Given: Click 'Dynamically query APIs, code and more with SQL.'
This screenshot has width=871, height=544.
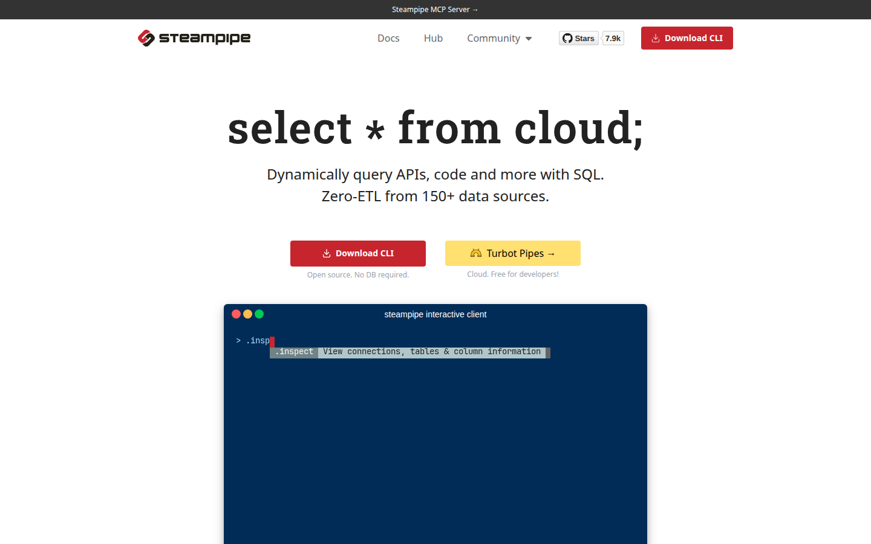Looking at the screenshot, I should [435, 175].
